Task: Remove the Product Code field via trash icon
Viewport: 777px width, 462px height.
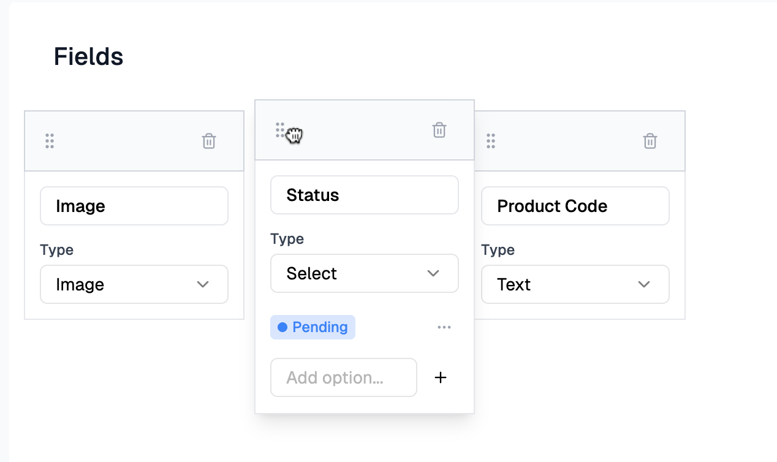Action: point(650,141)
